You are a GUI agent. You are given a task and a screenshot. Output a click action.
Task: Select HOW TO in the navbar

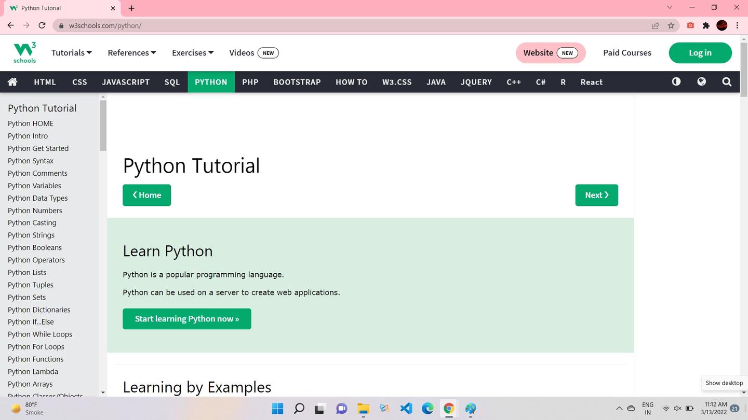point(352,82)
